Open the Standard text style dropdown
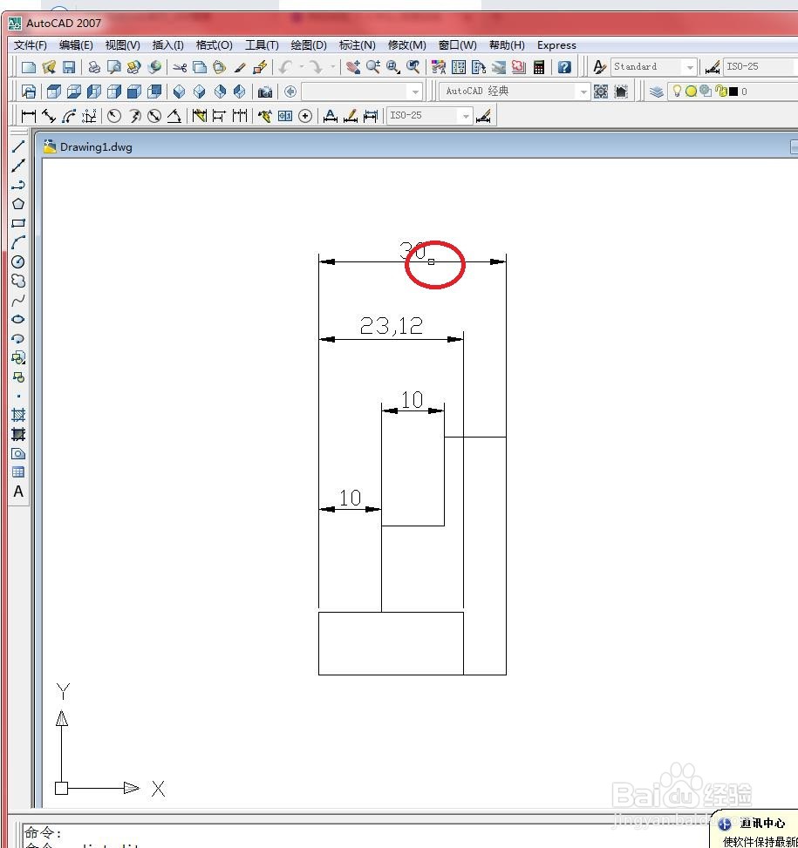The height and width of the screenshot is (848, 798). click(653, 67)
